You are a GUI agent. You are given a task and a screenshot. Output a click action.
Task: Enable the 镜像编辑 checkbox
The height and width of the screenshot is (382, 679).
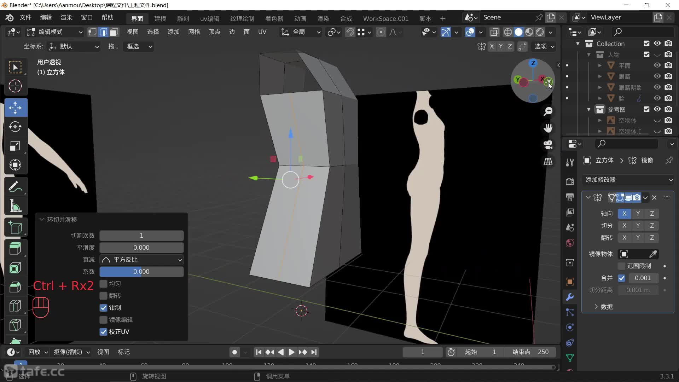(x=103, y=320)
